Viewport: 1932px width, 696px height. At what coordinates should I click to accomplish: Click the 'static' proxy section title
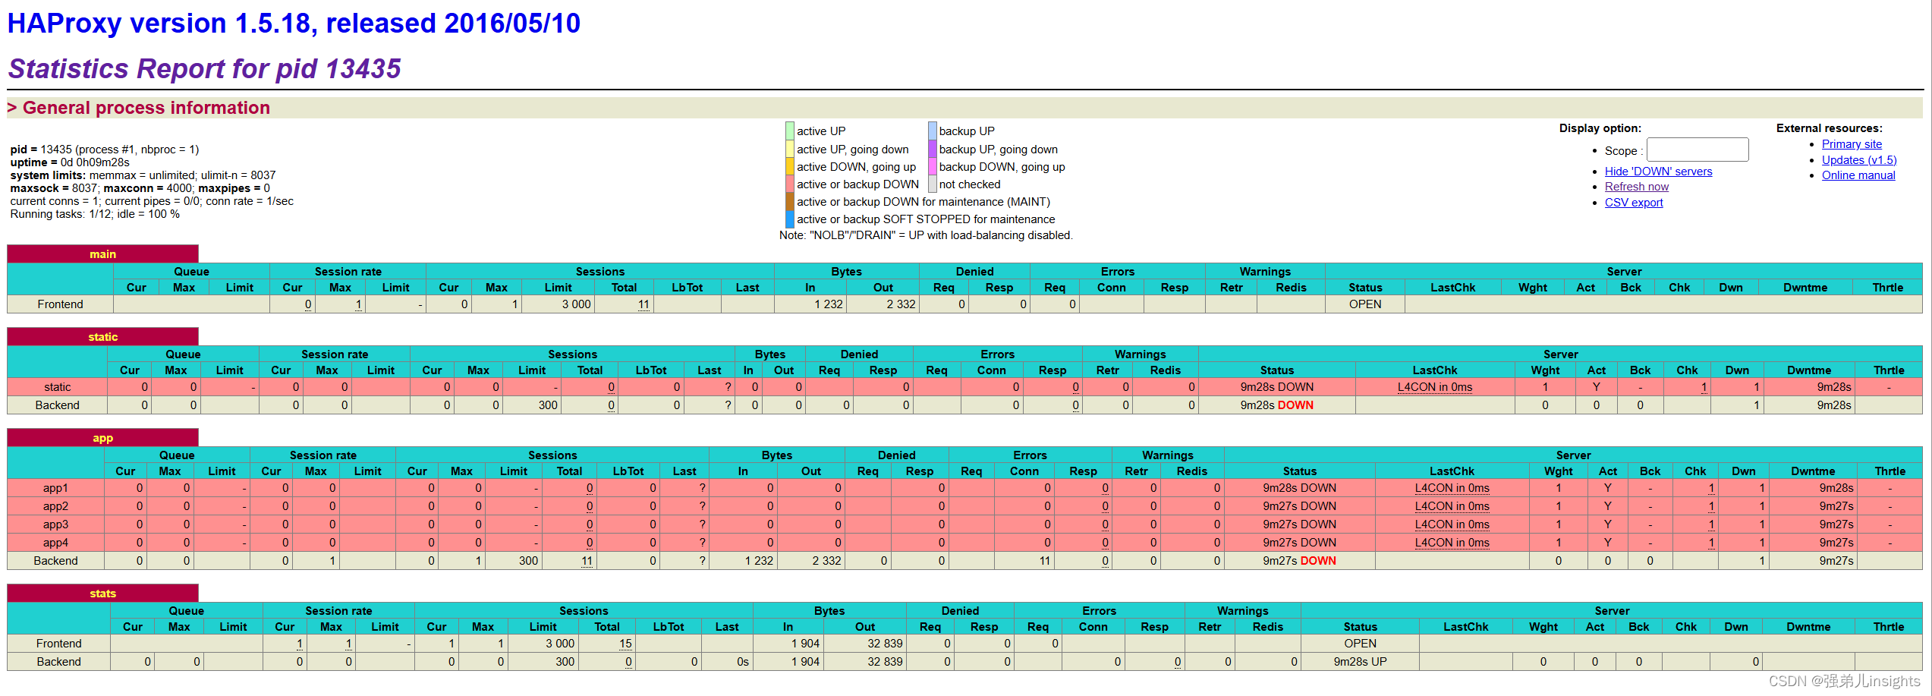102,337
